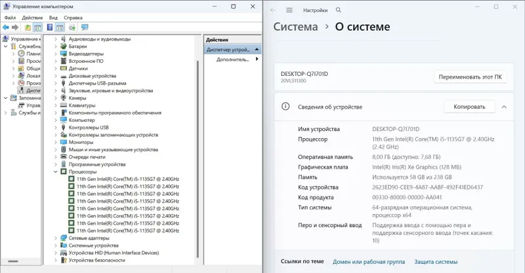The height and width of the screenshot is (273, 525).
Task: Collapse the Сведения об устройстве section chevron
Action: 504,107
